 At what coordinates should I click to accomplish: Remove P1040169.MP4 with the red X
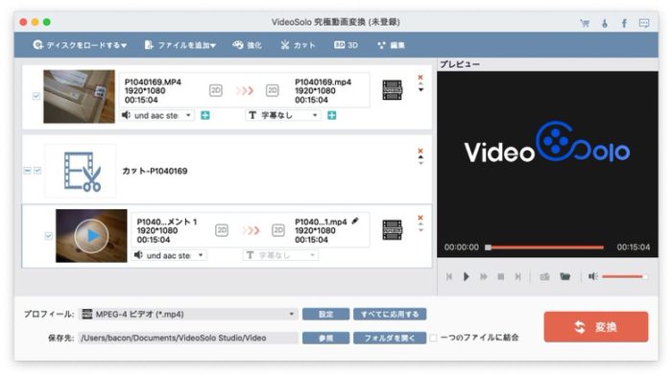pyautogui.click(x=420, y=77)
